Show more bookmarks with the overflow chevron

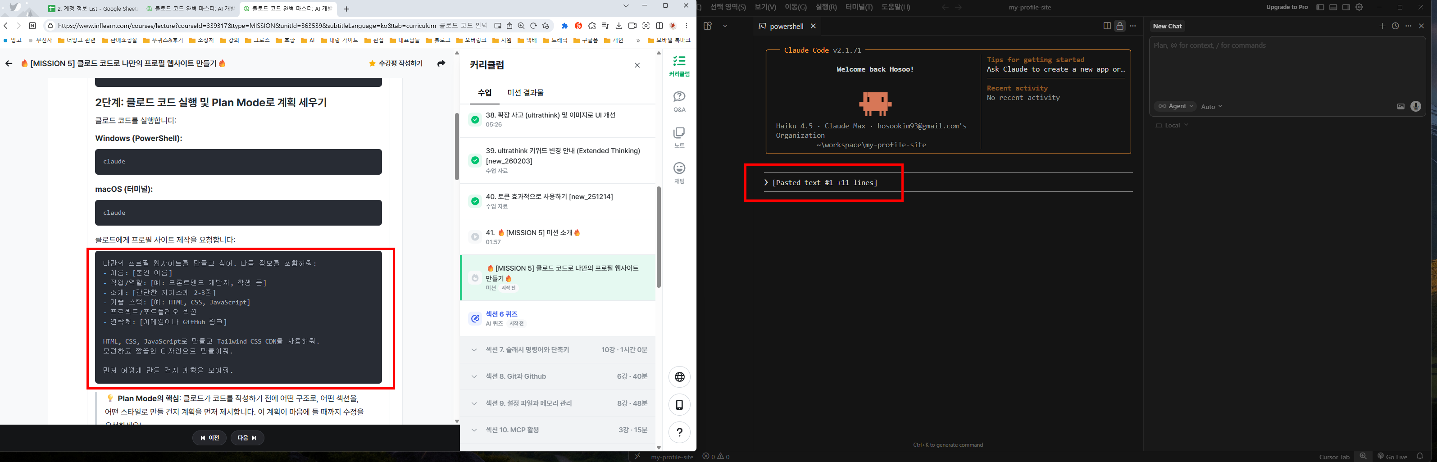[x=637, y=41]
